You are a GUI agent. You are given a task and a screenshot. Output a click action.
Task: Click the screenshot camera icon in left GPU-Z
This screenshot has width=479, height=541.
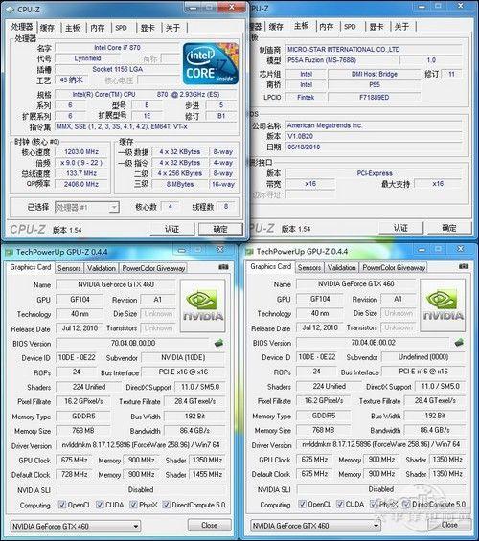pyautogui.click(x=223, y=267)
